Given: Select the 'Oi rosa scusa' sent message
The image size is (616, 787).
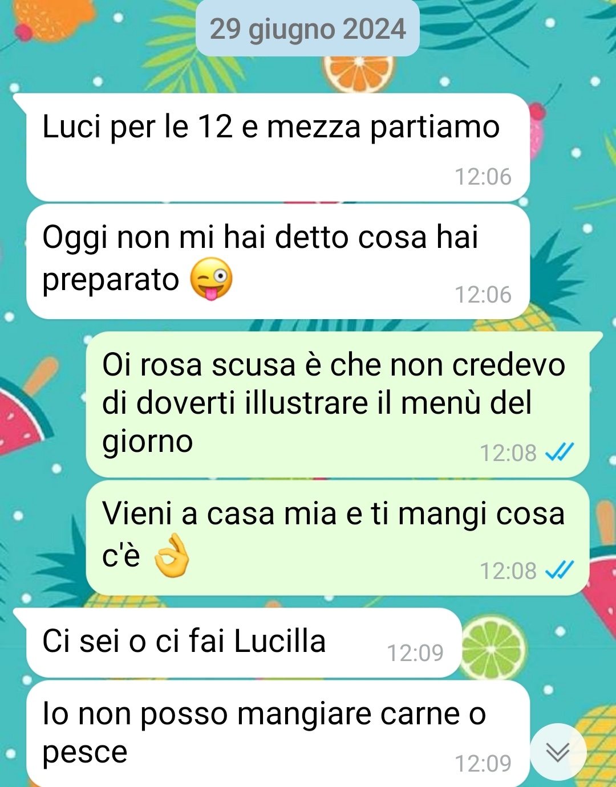Looking at the screenshot, I should [x=338, y=405].
